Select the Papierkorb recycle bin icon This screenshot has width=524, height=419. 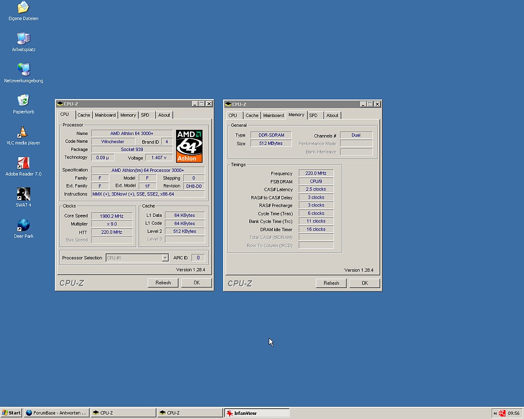[x=24, y=104]
